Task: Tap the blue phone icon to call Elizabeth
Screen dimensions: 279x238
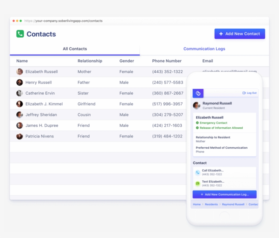Action: pos(197,172)
